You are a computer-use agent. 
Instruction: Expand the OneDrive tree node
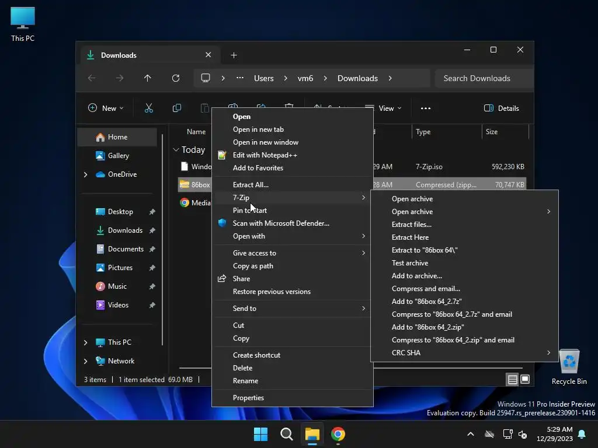point(85,174)
